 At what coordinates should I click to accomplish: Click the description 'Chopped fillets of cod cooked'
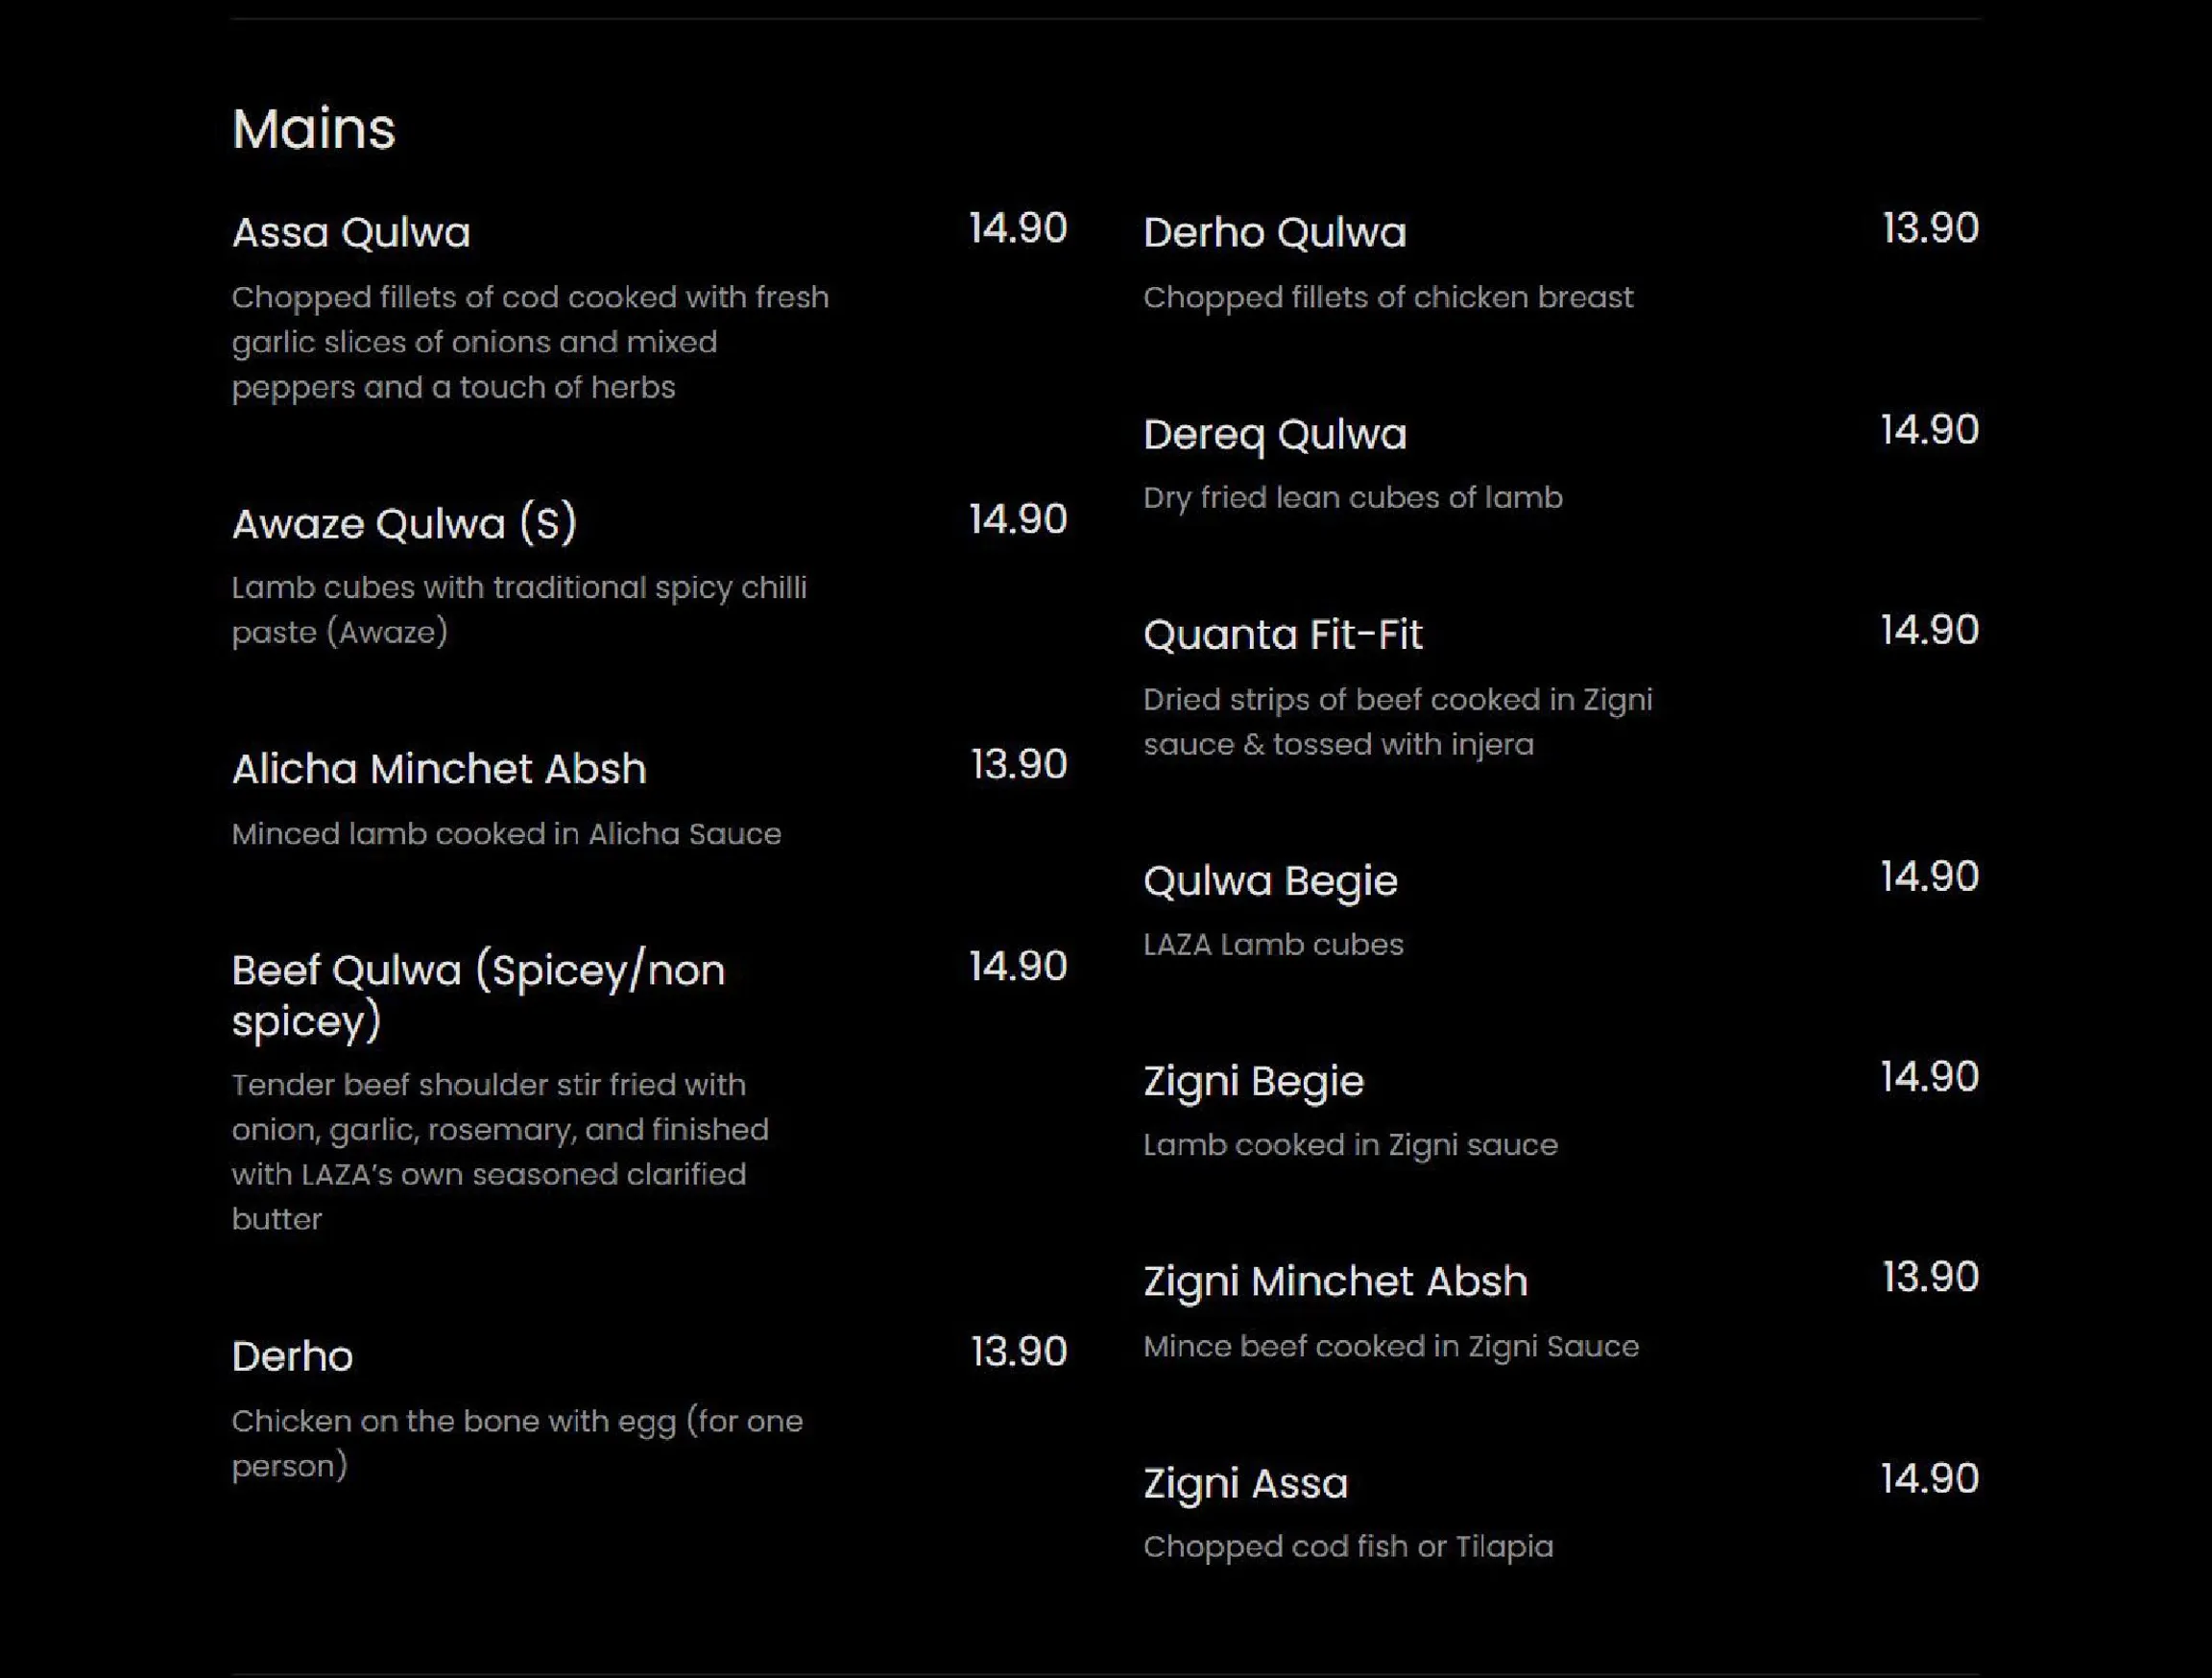[x=531, y=342]
